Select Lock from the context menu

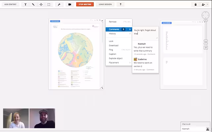[x=119, y=41]
